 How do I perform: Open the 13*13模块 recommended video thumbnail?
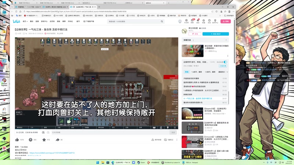click(192, 154)
